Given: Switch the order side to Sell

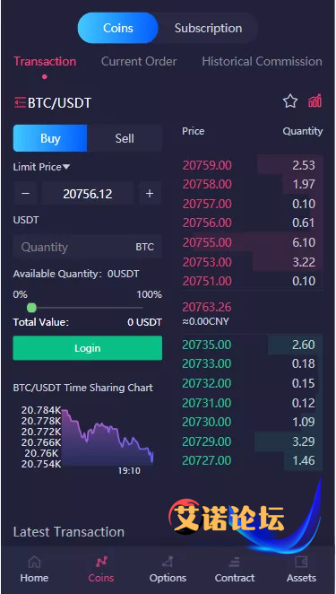Looking at the screenshot, I should tap(125, 138).
